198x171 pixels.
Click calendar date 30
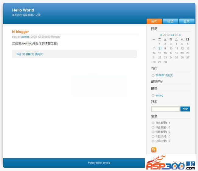click(x=165, y=62)
